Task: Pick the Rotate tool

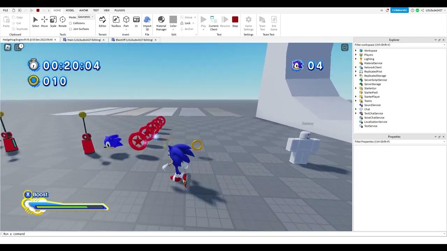Action: tap(63, 22)
